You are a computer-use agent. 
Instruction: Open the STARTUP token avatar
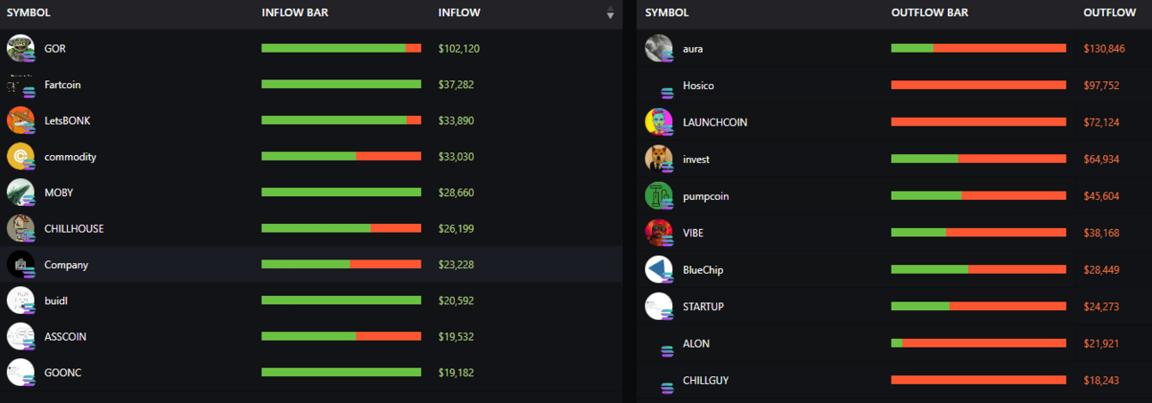tap(658, 306)
